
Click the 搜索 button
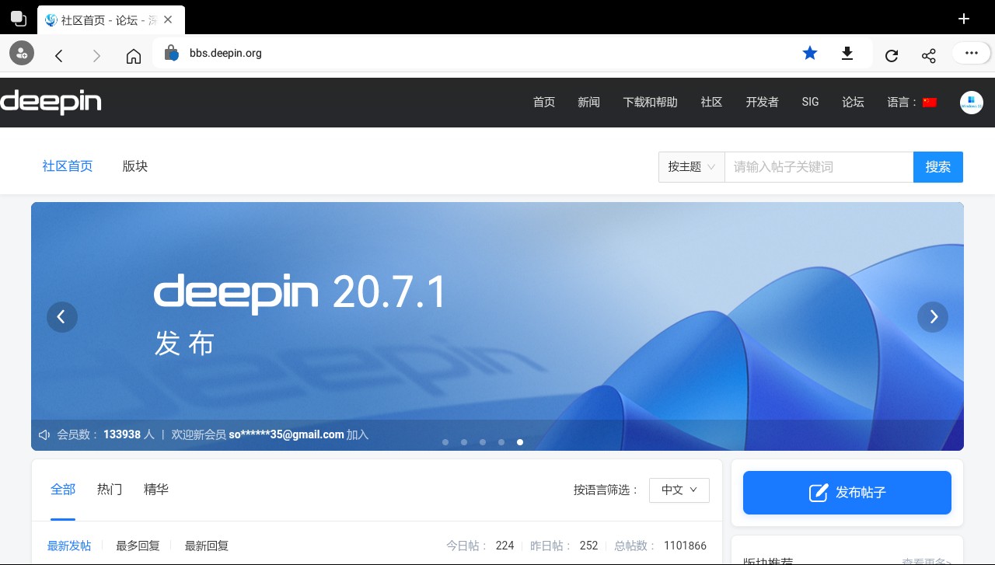[x=938, y=167]
